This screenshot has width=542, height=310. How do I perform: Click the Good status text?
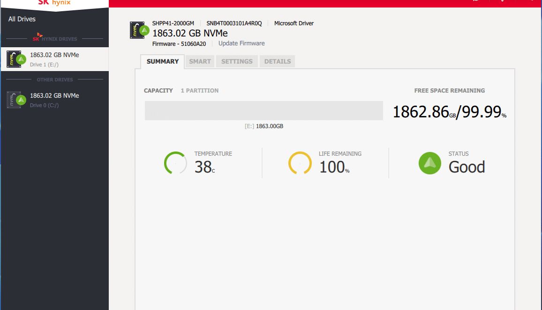coord(467,167)
